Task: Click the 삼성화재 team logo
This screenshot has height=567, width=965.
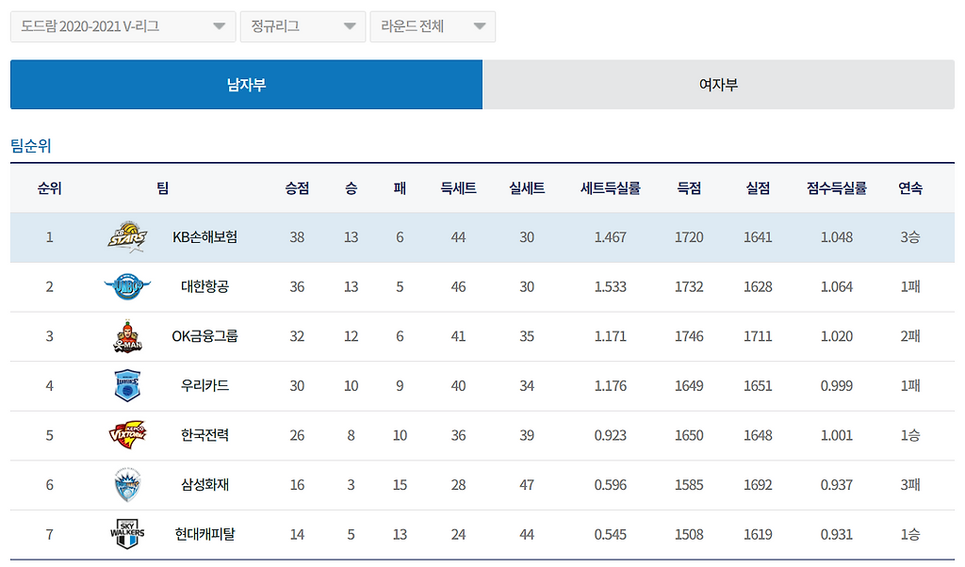Action: point(127,485)
